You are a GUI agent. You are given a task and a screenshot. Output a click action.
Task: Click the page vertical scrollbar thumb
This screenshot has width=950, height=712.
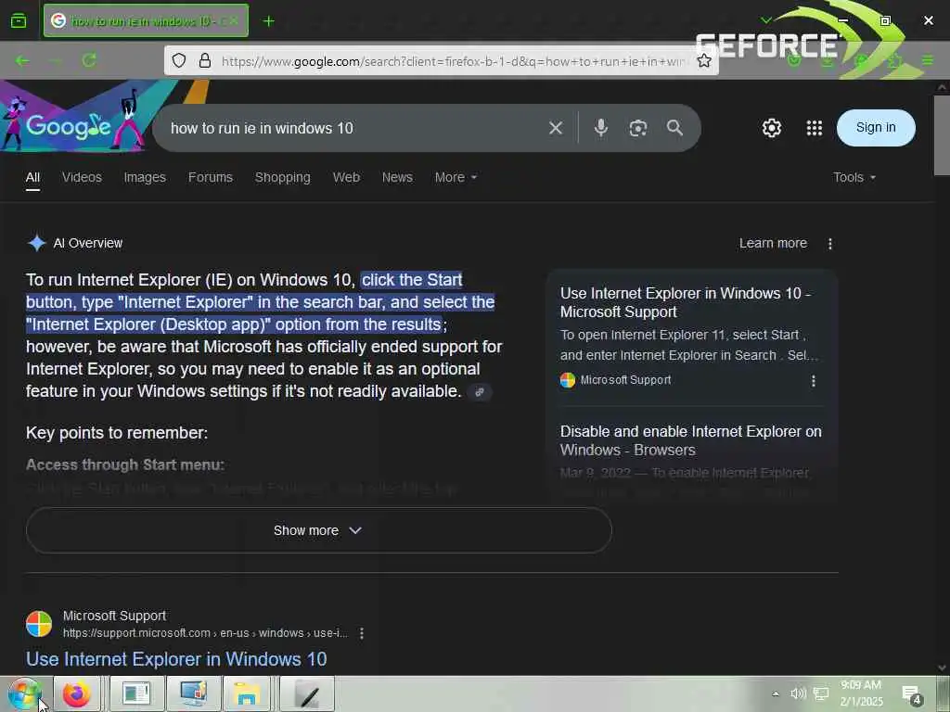pyautogui.click(x=942, y=135)
